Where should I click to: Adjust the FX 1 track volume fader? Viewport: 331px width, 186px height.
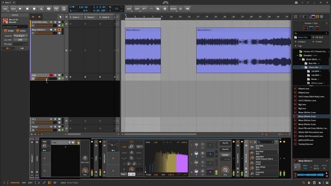(46, 122)
